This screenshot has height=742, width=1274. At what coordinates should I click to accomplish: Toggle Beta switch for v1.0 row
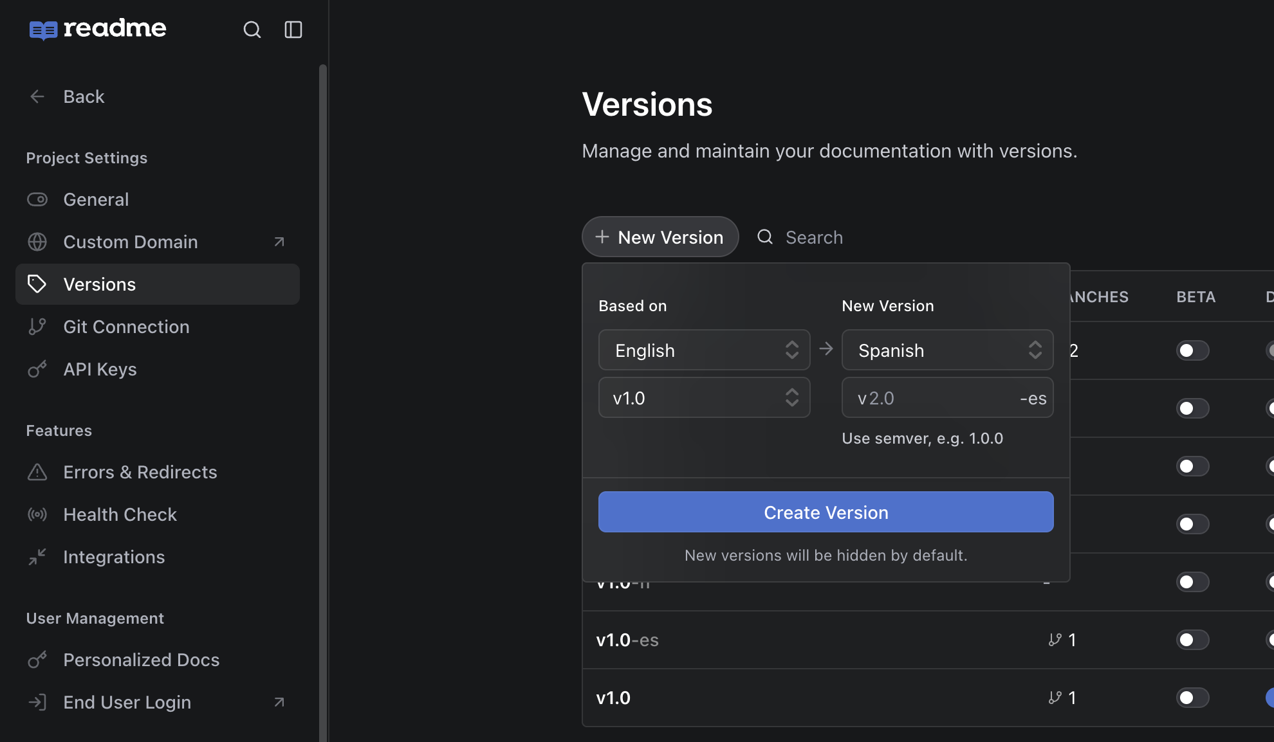tap(1192, 698)
